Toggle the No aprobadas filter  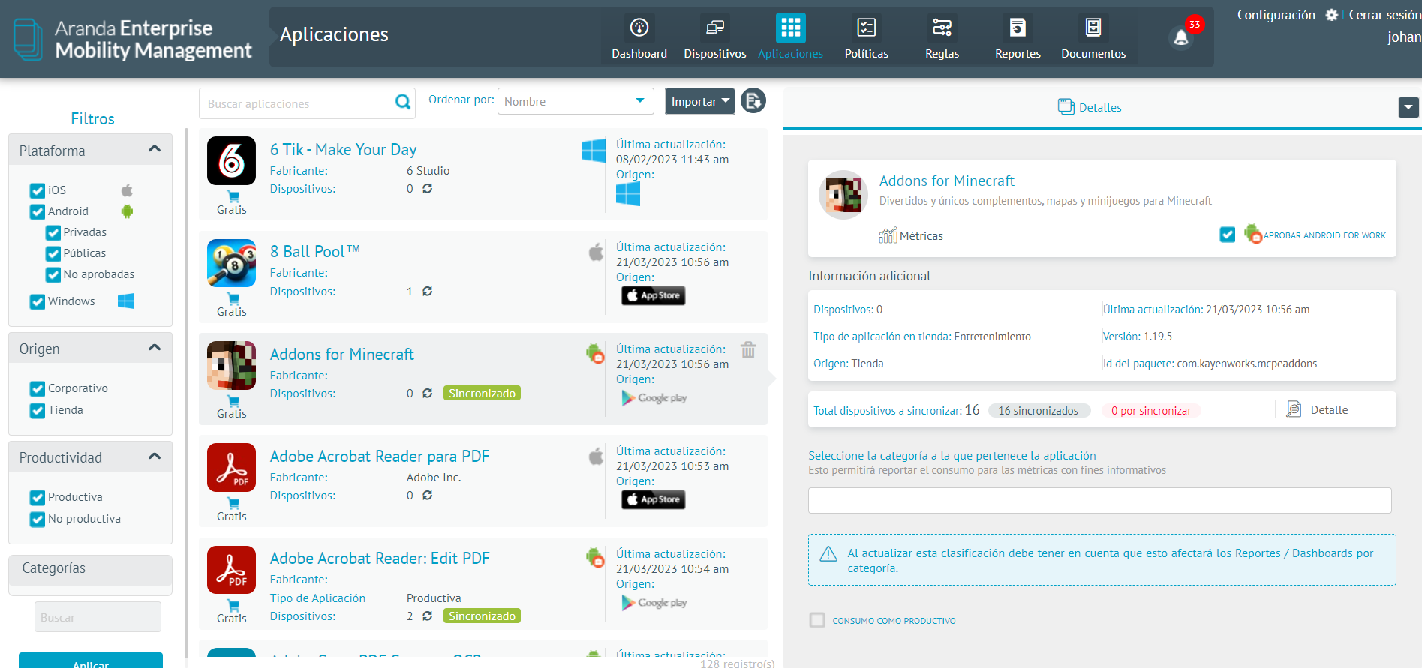[x=53, y=275]
